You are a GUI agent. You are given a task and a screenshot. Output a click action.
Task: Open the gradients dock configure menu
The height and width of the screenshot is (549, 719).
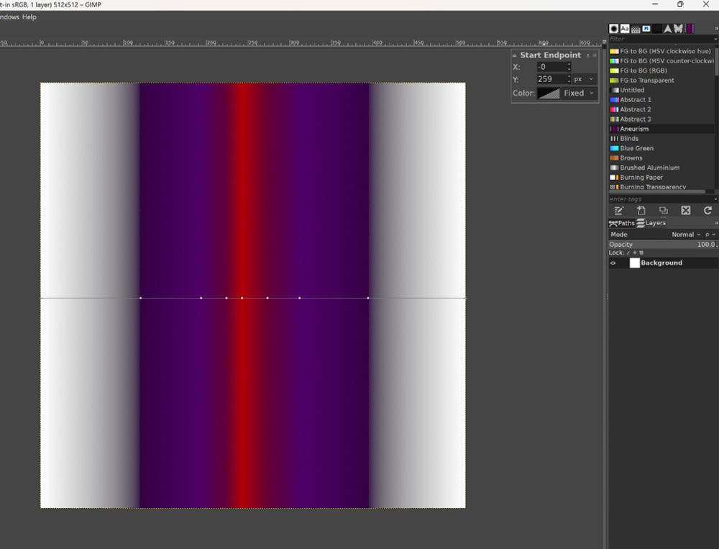tap(716, 29)
